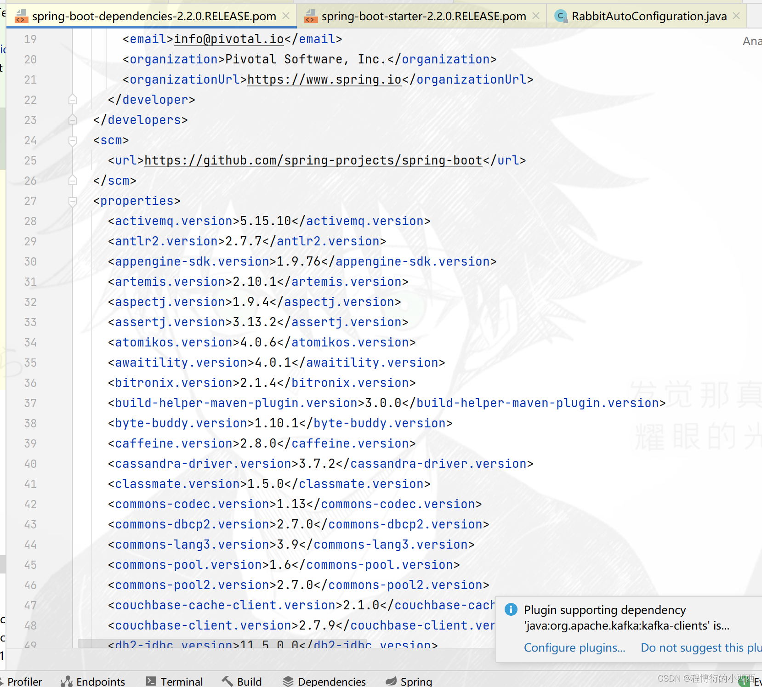The image size is (762, 687).
Task: Click line number 28 in gutter
Action: pos(30,221)
